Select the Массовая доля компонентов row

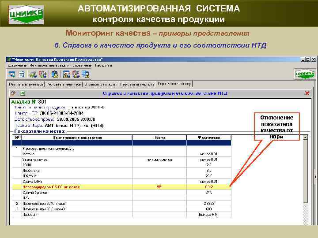(x=122, y=149)
